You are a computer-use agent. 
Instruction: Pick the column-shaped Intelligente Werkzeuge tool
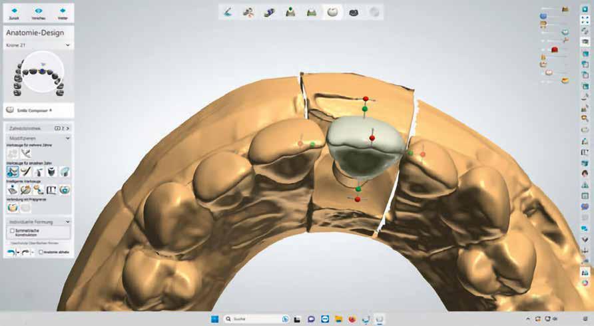[x=51, y=190]
